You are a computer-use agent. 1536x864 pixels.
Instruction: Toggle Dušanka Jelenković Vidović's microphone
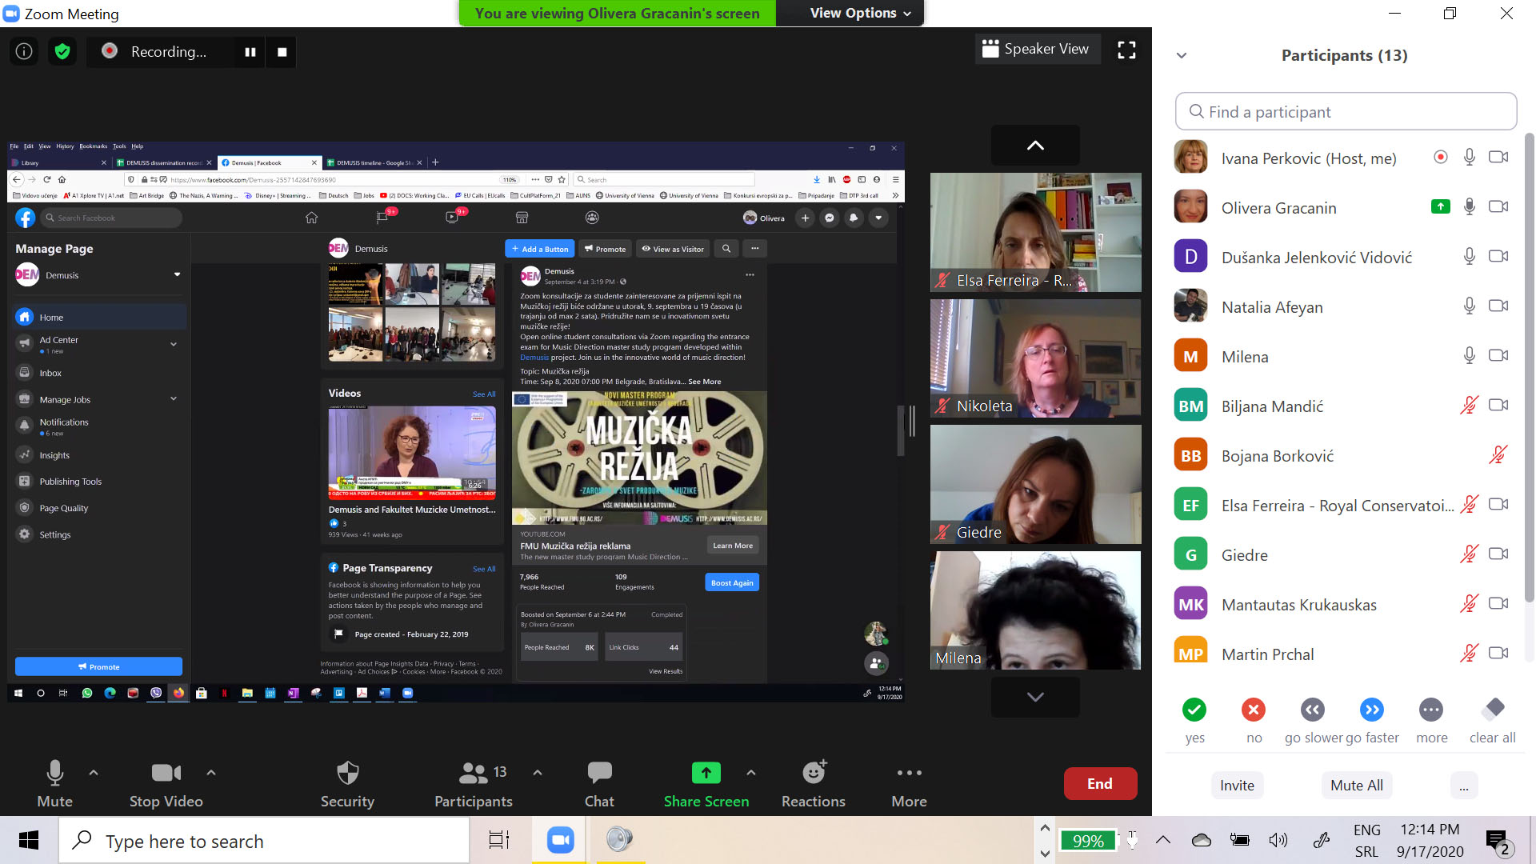click(1470, 257)
